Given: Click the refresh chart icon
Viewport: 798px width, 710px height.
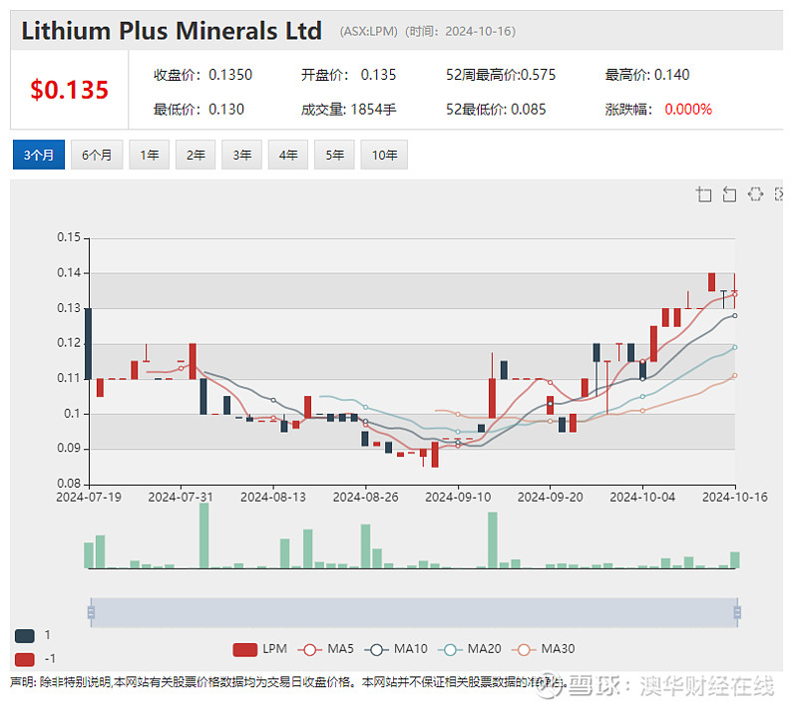Looking at the screenshot, I should pyautogui.click(x=755, y=194).
